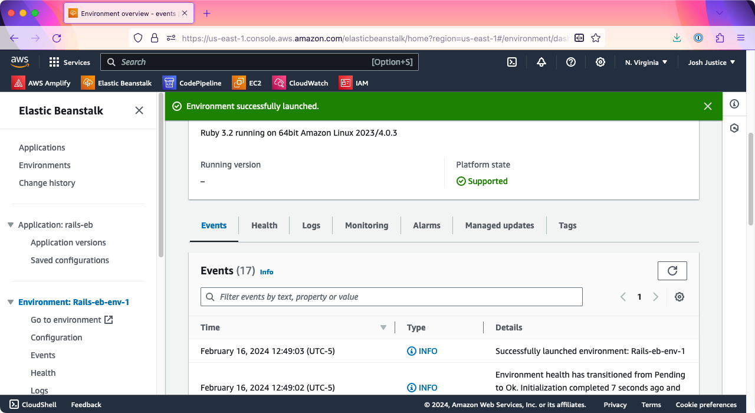755x413 pixels.
Task: Click the browser address bar
Action: (366, 38)
